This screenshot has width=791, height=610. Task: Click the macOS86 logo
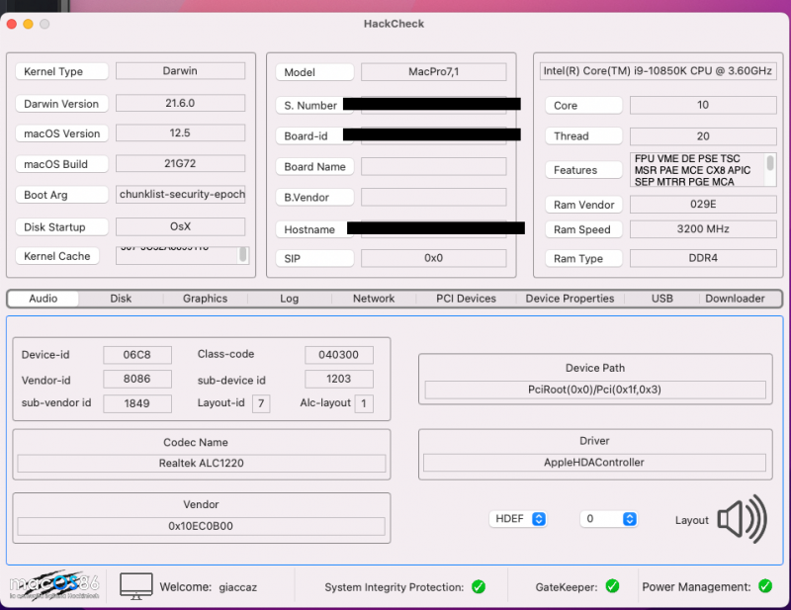click(x=54, y=585)
